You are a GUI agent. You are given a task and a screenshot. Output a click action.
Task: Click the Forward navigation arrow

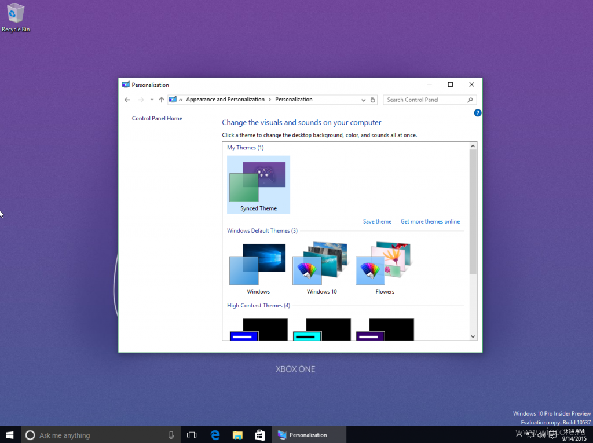point(141,100)
